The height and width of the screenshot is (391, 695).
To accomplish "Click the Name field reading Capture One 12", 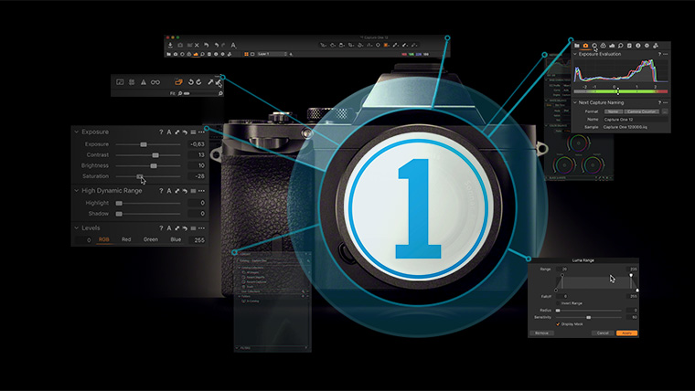I will click(x=636, y=120).
